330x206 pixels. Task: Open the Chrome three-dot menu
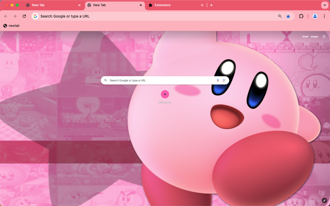coord(324,16)
